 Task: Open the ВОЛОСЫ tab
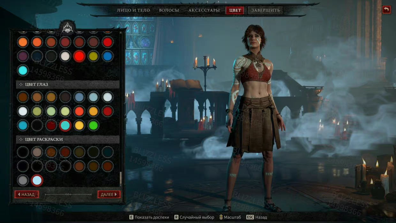[x=169, y=10]
